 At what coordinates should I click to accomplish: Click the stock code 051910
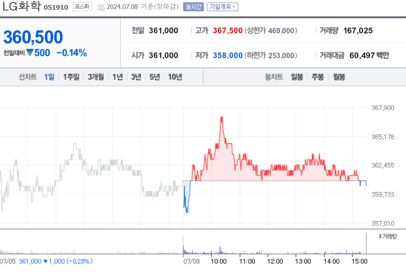pyautogui.click(x=56, y=7)
